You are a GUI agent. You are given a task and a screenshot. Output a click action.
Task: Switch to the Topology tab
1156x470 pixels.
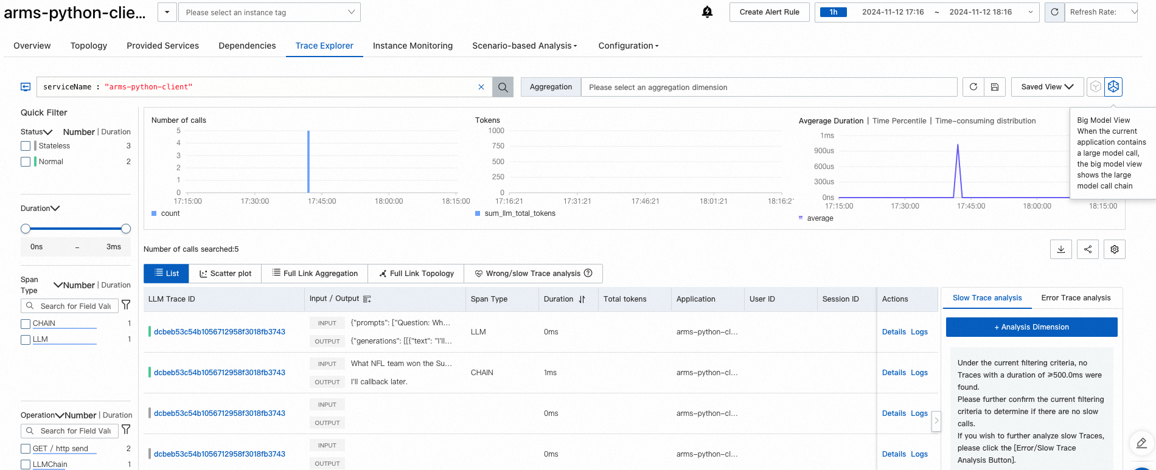pos(89,46)
